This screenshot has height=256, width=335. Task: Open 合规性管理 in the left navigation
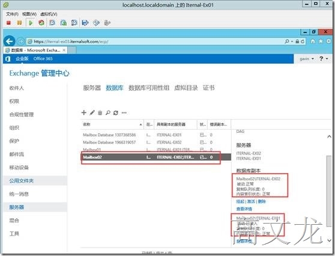tap(22, 114)
